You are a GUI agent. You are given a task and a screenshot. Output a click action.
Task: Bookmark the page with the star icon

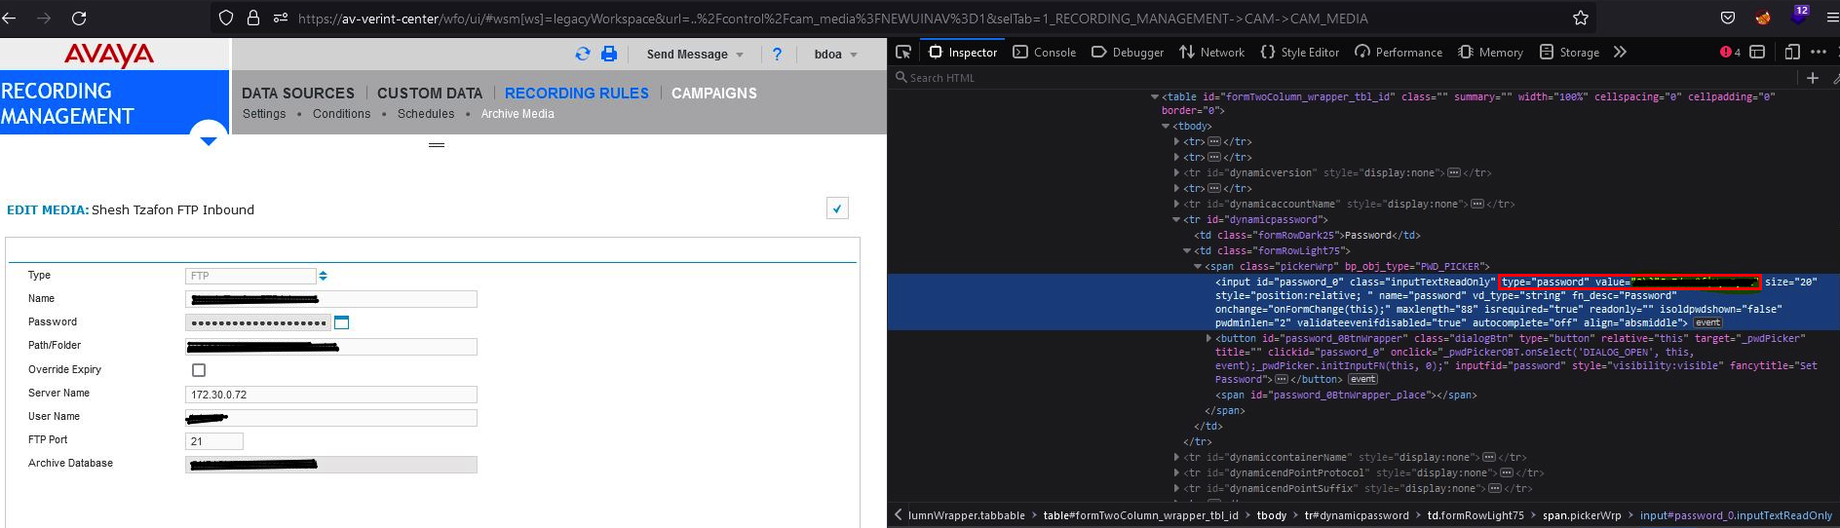click(x=1581, y=18)
